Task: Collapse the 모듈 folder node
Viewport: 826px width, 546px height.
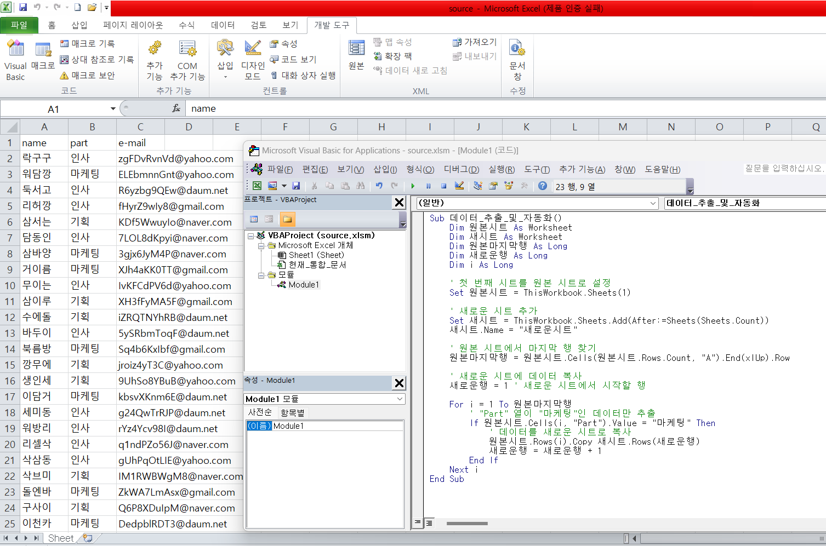Action: tap(261, 275)
